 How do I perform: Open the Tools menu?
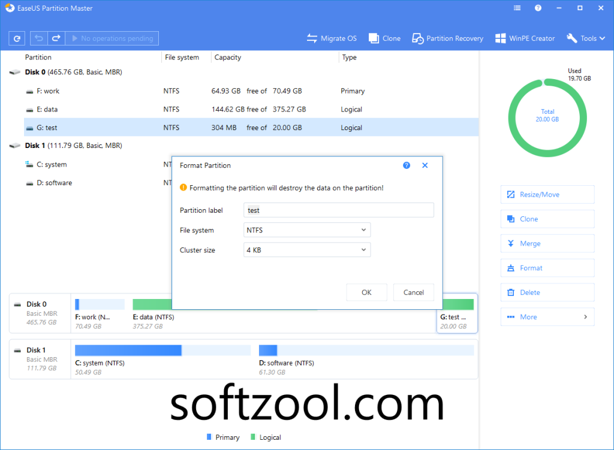tap(586, 38)
